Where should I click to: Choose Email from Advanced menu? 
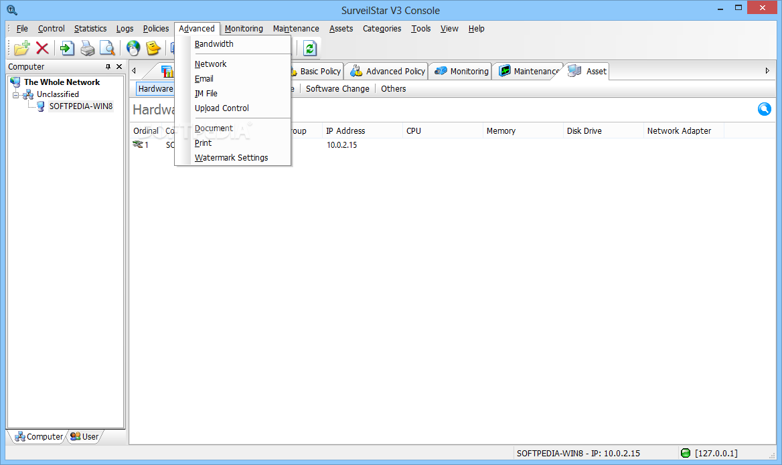coord(233,79)
